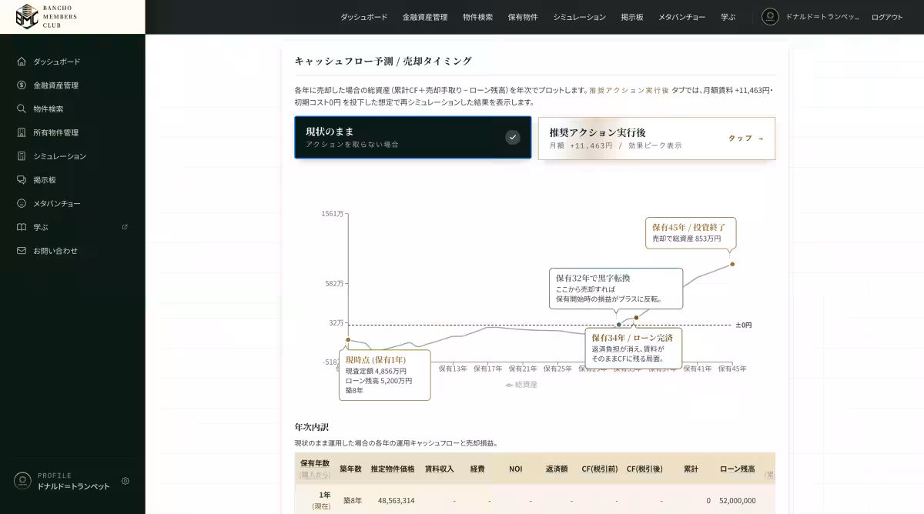Click the checkmark on 現状のまま card
This screenshot has height=514, width=924.
pos(513,138)
